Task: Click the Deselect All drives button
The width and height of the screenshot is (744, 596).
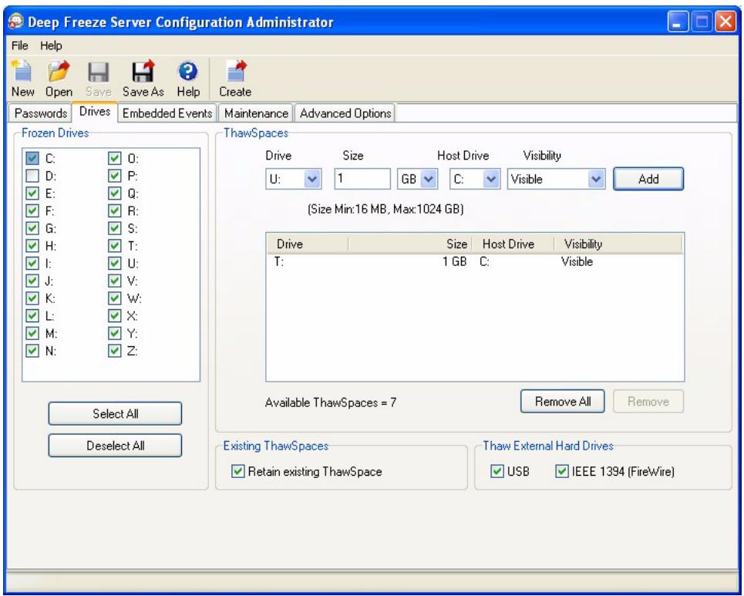Action: [116, 446]
